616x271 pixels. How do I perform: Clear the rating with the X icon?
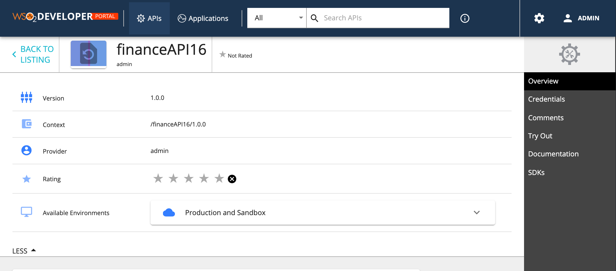tap(232, 179)
